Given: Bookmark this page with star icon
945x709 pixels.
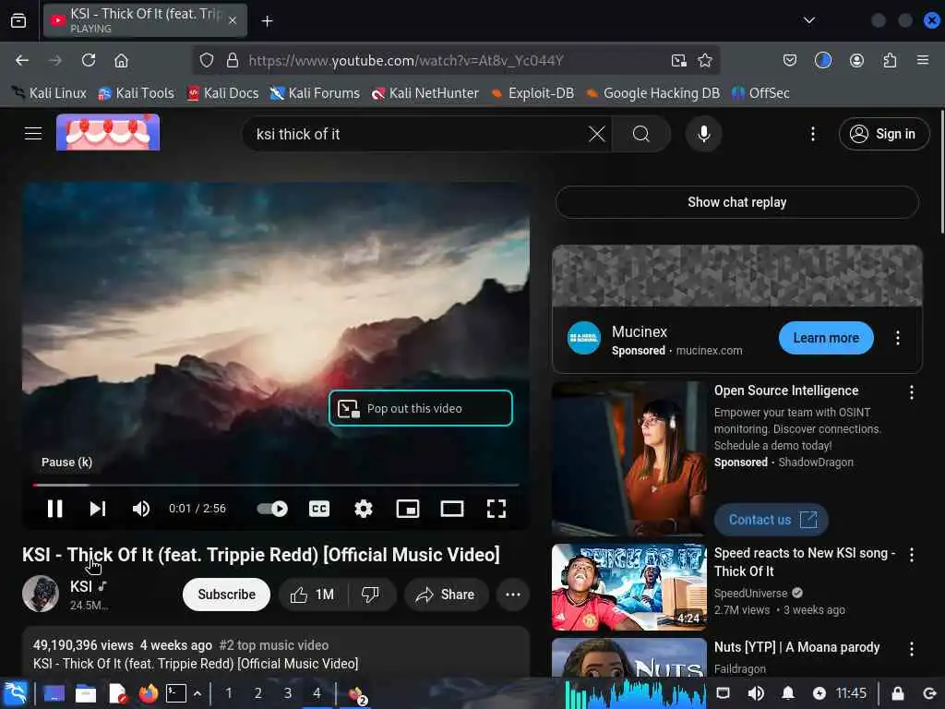Looking at the screenshot, I should coord(704,60).
